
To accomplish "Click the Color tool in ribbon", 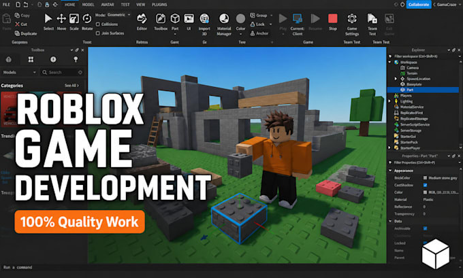I will 240,22.
